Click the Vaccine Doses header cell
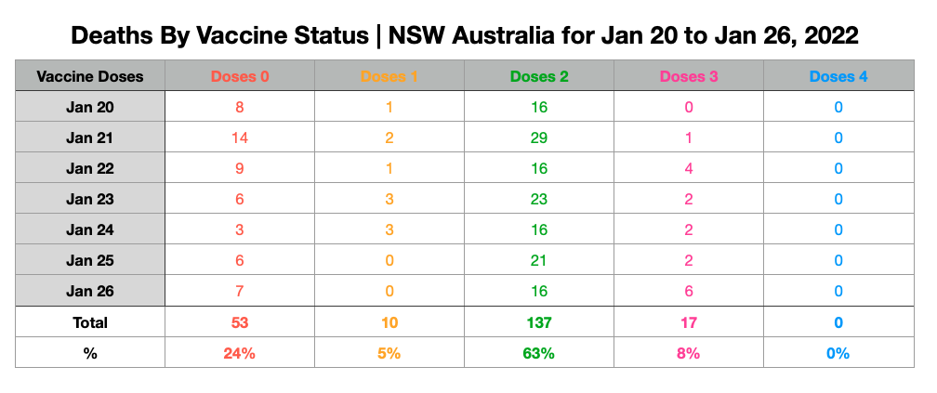The width and height of the screenshot is (937, 393). pos(90,76)
